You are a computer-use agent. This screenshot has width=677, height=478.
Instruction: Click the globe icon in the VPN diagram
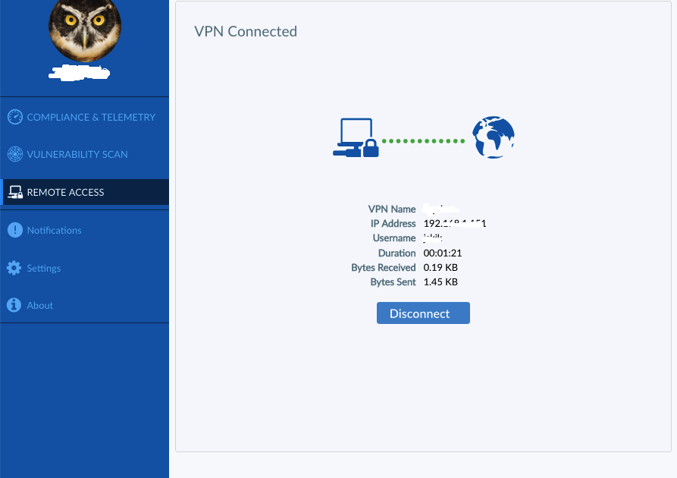(x=493, y=137)
